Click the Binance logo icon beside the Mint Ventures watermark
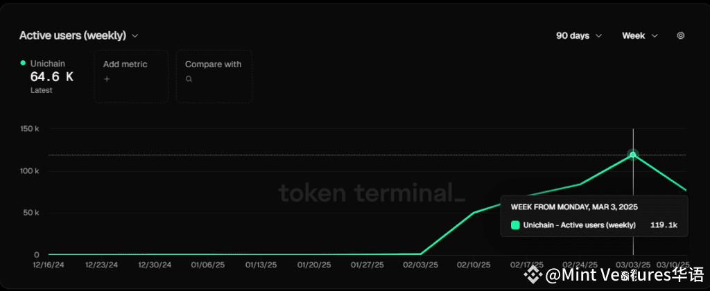This screenshot has height=291, width=710. click(533, 274)
